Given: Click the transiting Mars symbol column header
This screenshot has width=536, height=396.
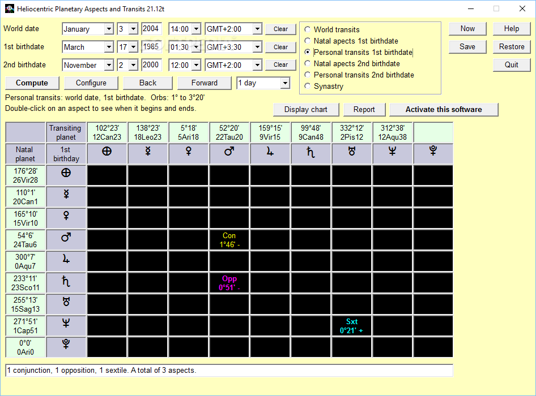Looking at the screenshot, I should click(x=229, y=154).
